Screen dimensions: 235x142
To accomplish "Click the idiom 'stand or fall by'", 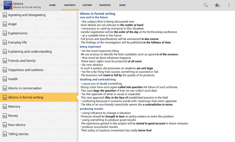I will pyautogui.click(x=113, y=75).
